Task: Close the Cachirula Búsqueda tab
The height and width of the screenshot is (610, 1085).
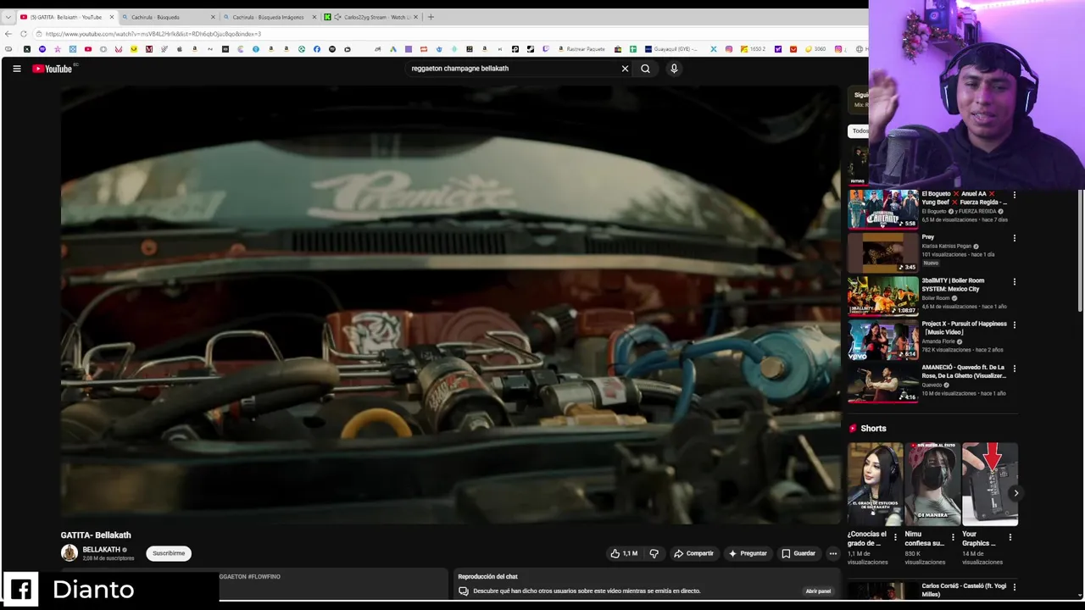Action: point(213,17)
